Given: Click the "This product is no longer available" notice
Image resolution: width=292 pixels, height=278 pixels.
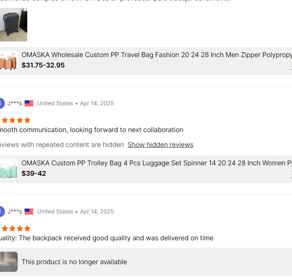Looking at the screenshot, I should click(x=74, y=262).
